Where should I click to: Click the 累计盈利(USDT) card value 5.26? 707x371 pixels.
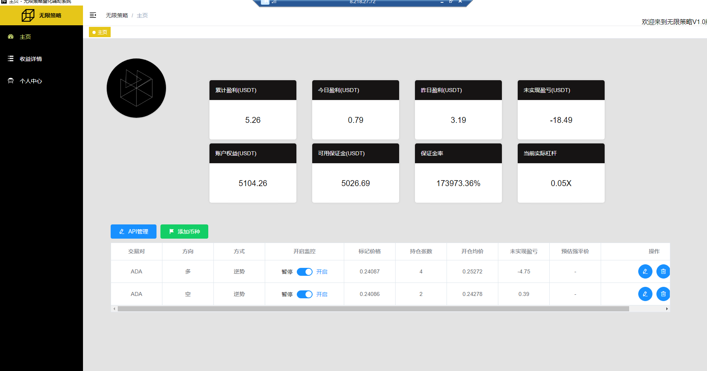[x=253, y=120]
